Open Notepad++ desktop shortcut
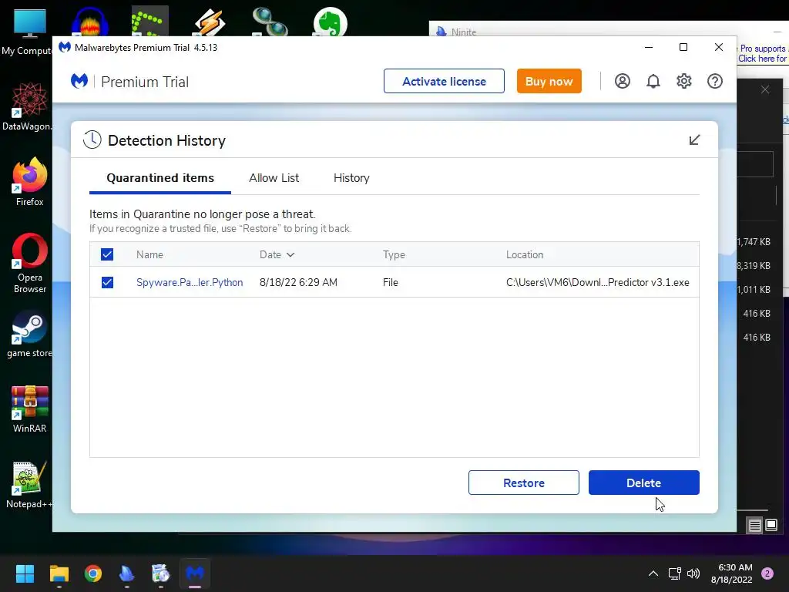The image size is (789, 592). coord(29,485)
